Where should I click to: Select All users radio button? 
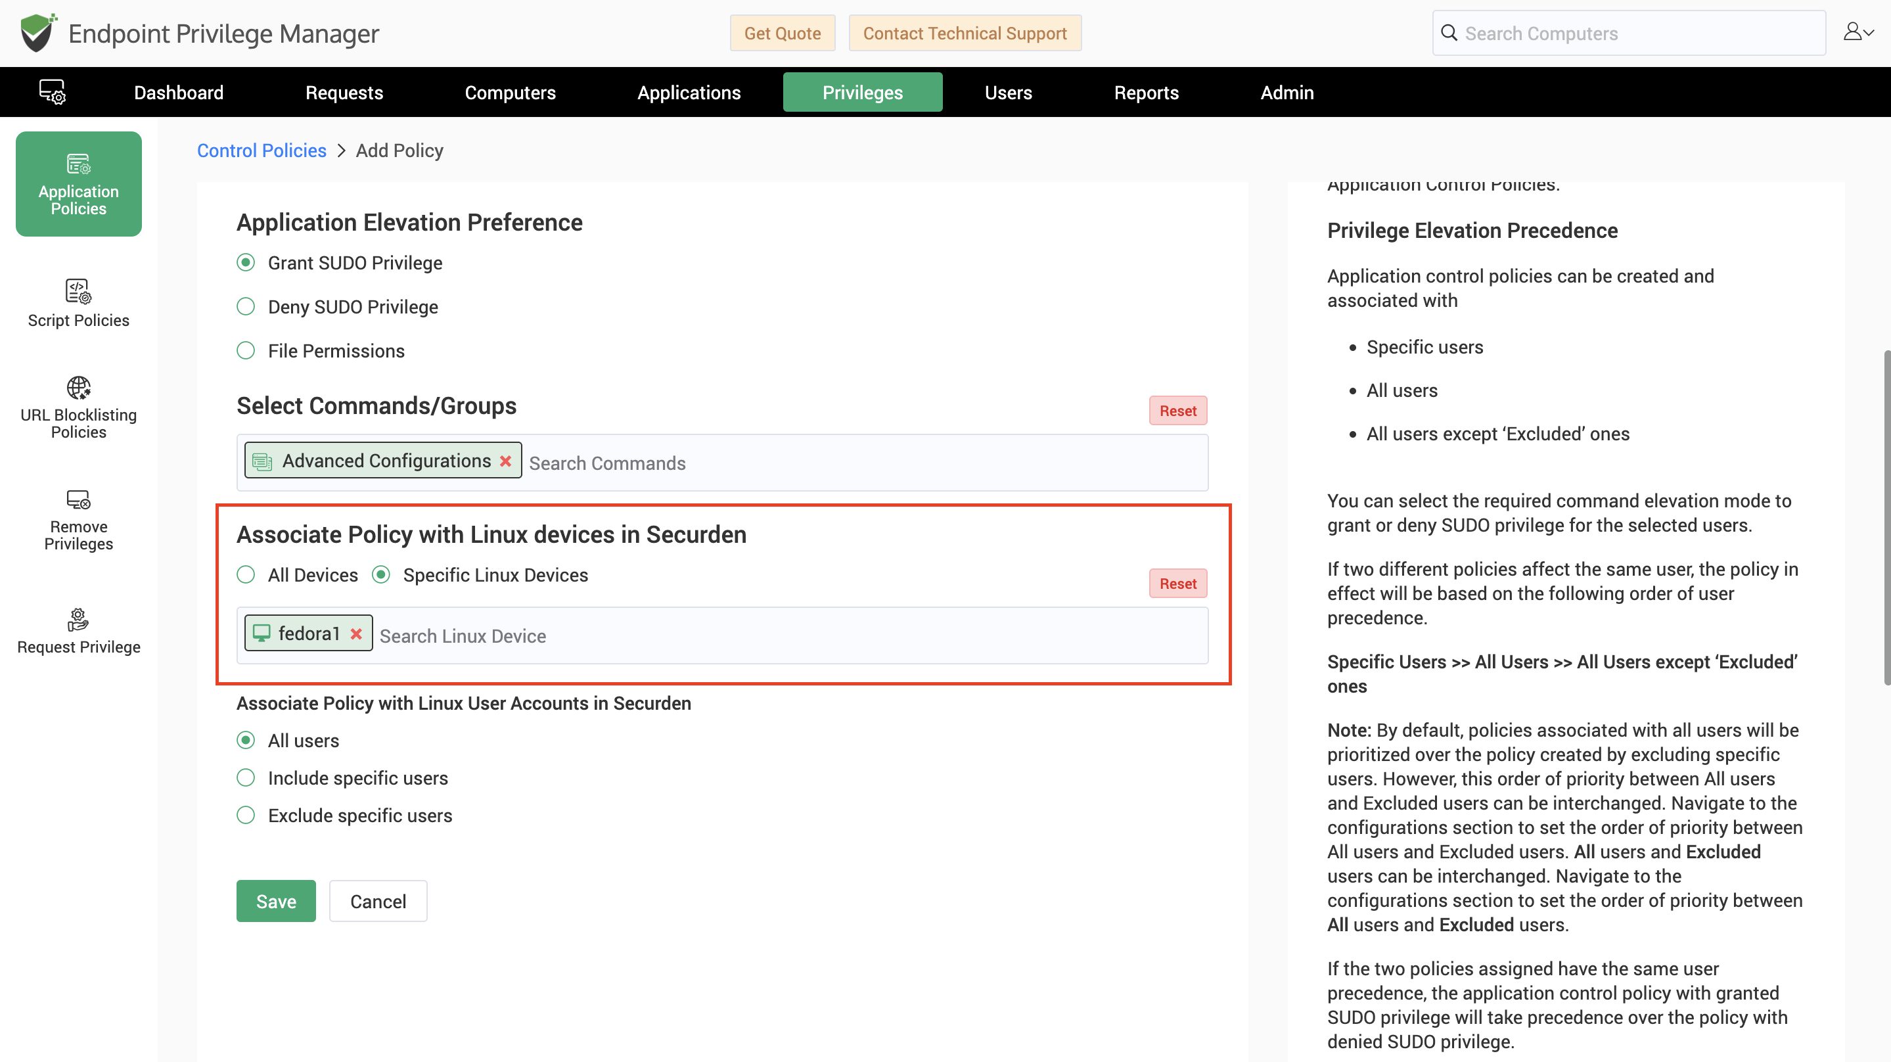point(246,739)
